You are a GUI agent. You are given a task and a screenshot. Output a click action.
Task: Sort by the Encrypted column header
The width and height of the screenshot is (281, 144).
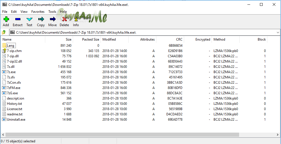pos(198,39)
